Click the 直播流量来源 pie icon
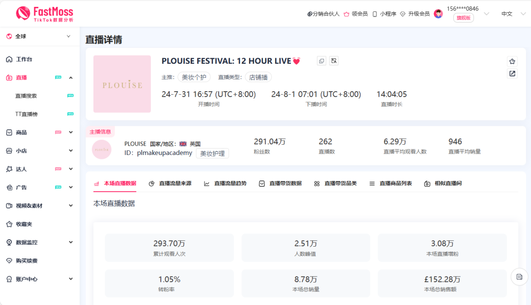Screen dimensions: 531x305 [x=151, y=183]
